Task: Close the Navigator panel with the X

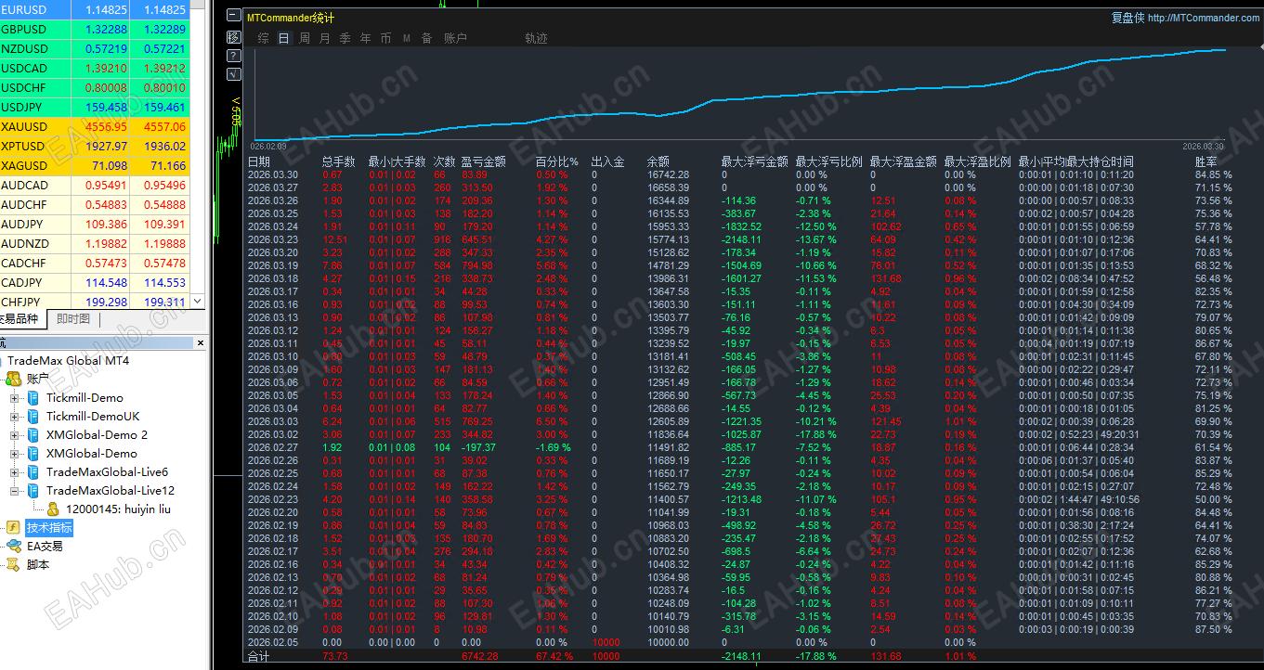Action: pos(201,342)
